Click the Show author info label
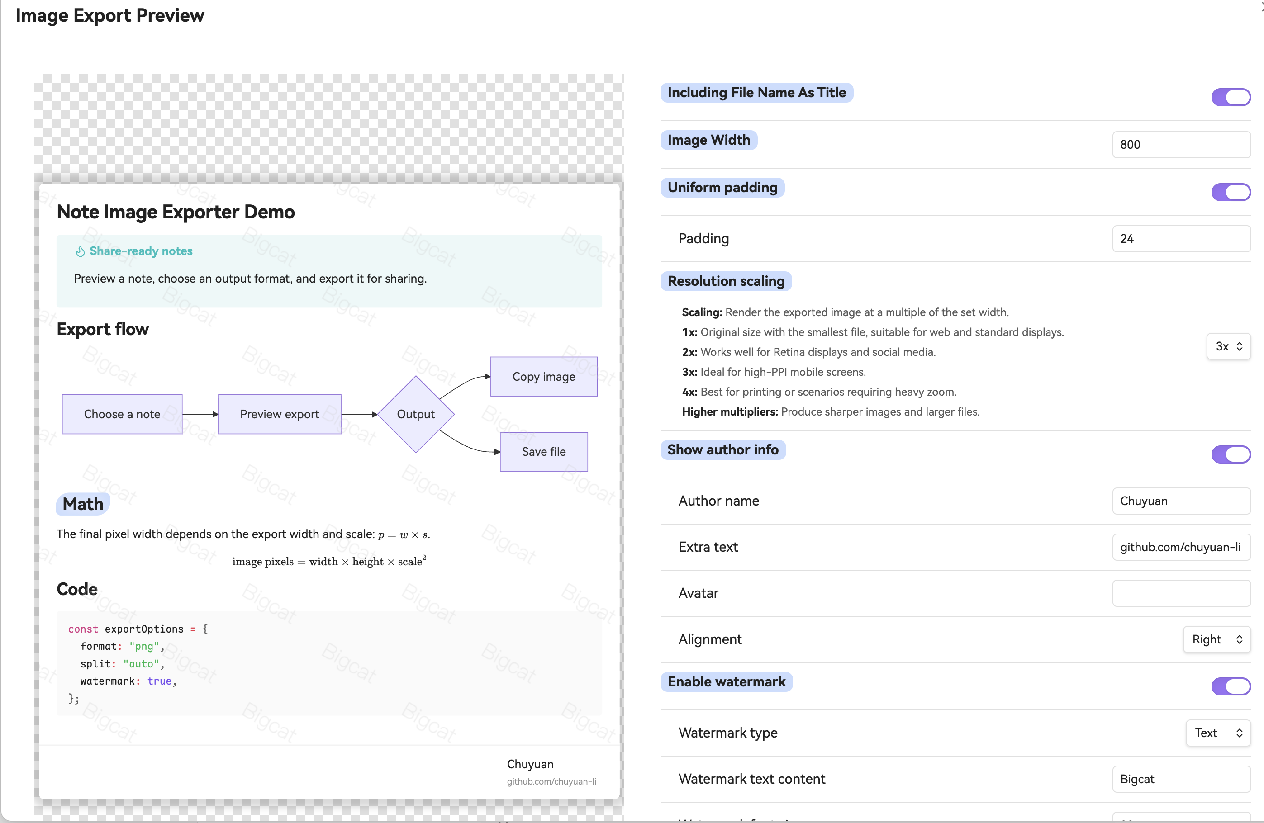 (723, 450)
